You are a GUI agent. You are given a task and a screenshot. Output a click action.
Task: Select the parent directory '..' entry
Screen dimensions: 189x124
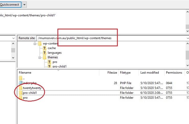click(103, 78)
